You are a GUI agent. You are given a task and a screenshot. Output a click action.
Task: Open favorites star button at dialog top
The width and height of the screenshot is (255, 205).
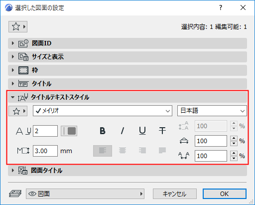[18, 26]
